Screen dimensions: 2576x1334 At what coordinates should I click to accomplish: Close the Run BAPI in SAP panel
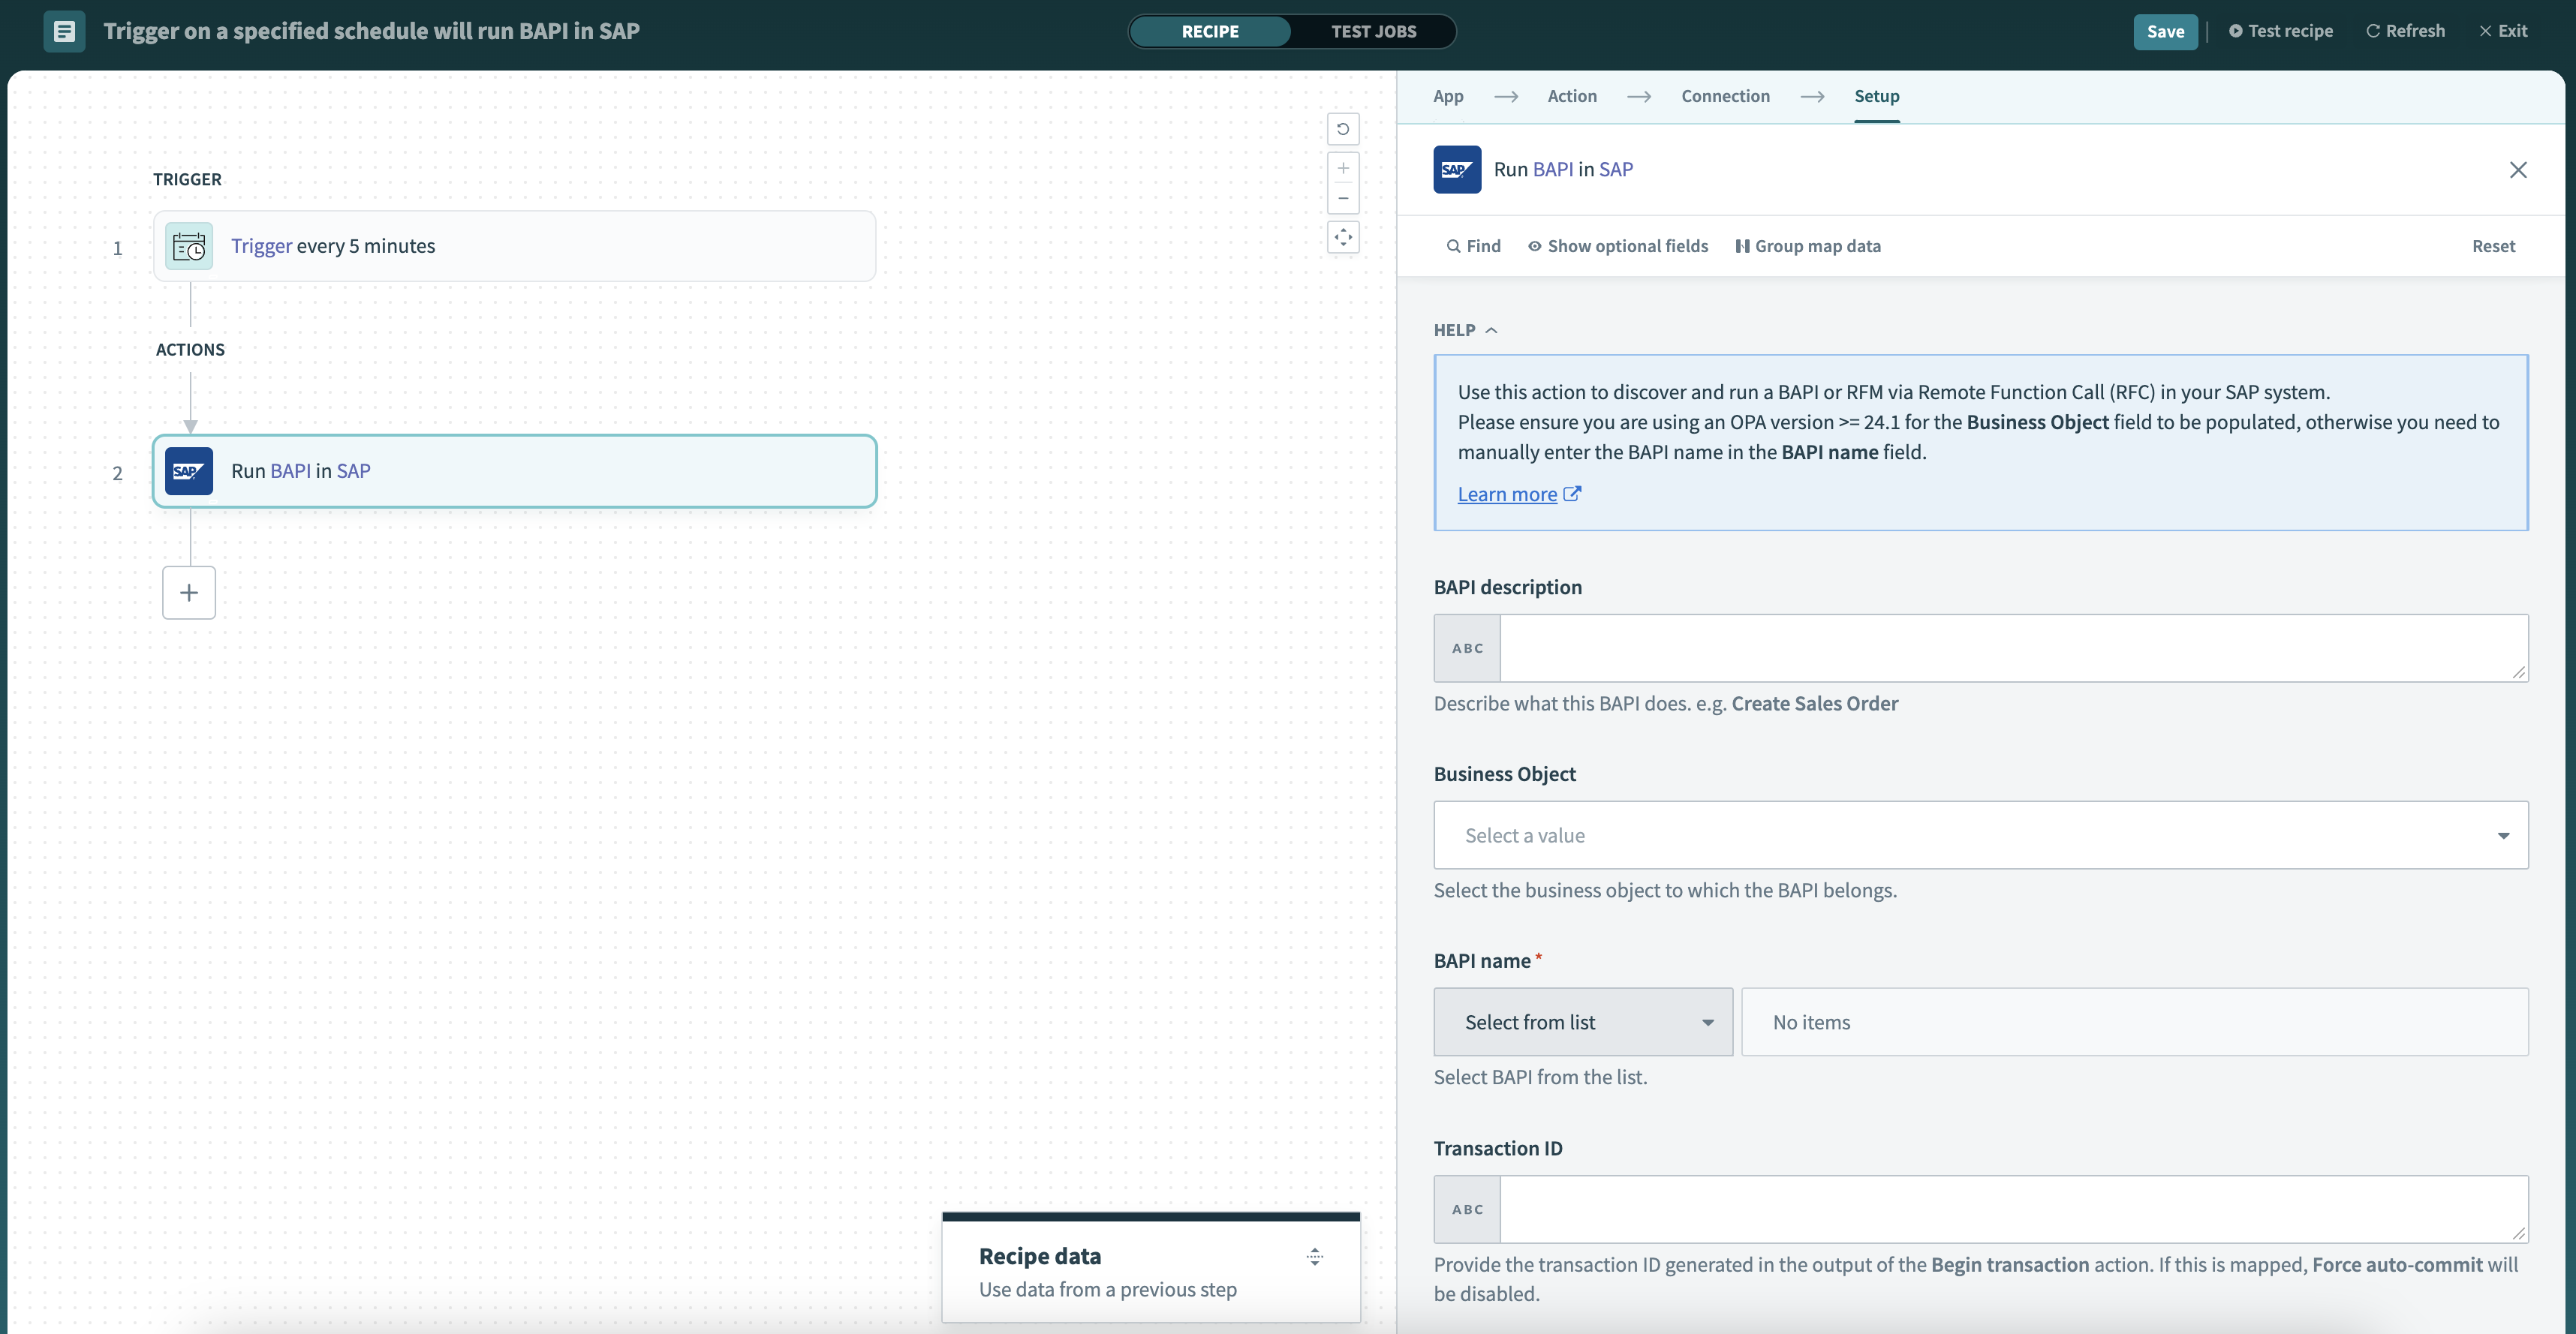click(2517, 170)
